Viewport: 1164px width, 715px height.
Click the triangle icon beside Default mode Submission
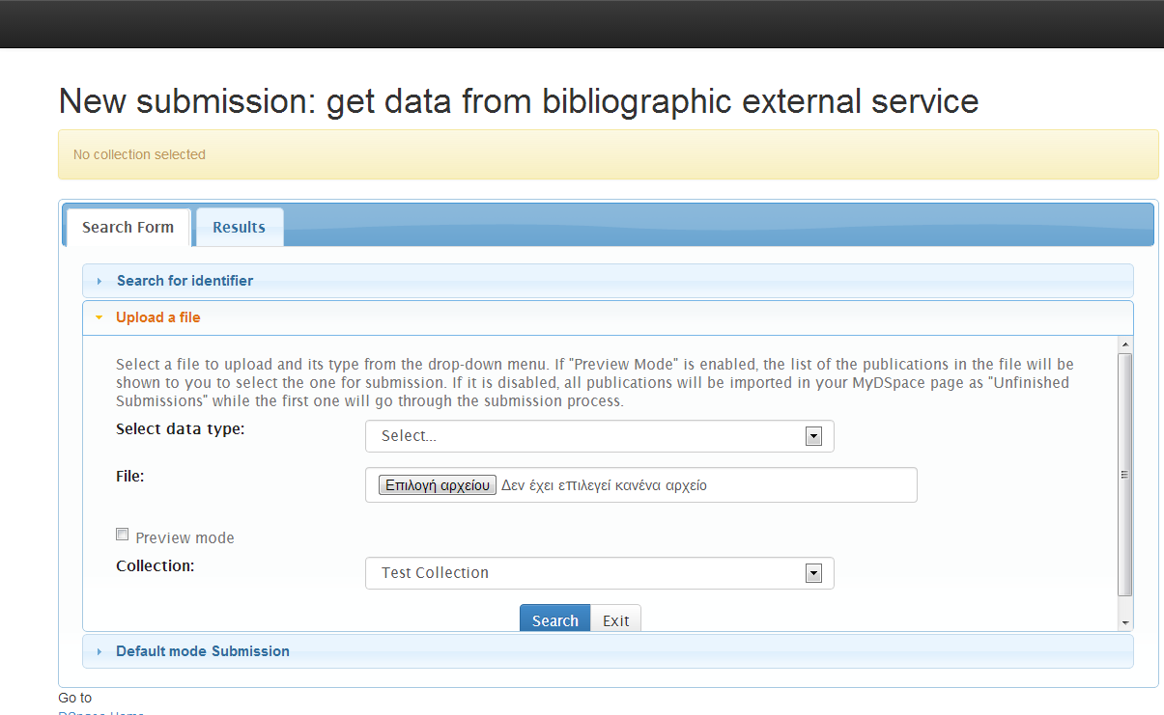click(x=99, y=651)
